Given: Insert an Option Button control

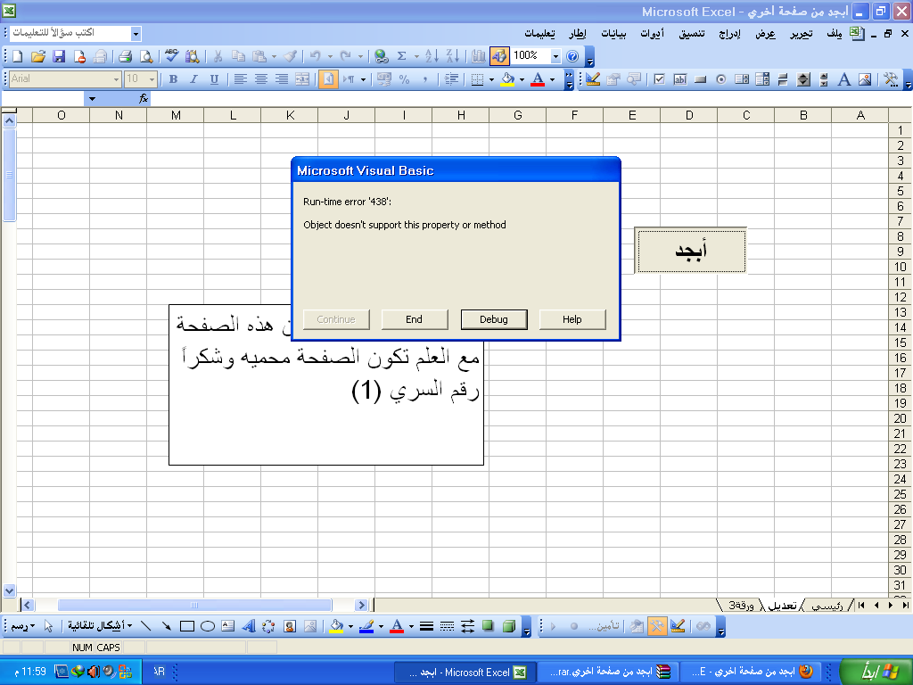Looking at the screenshot, I should pyautogui.click(x=720, y=79).
